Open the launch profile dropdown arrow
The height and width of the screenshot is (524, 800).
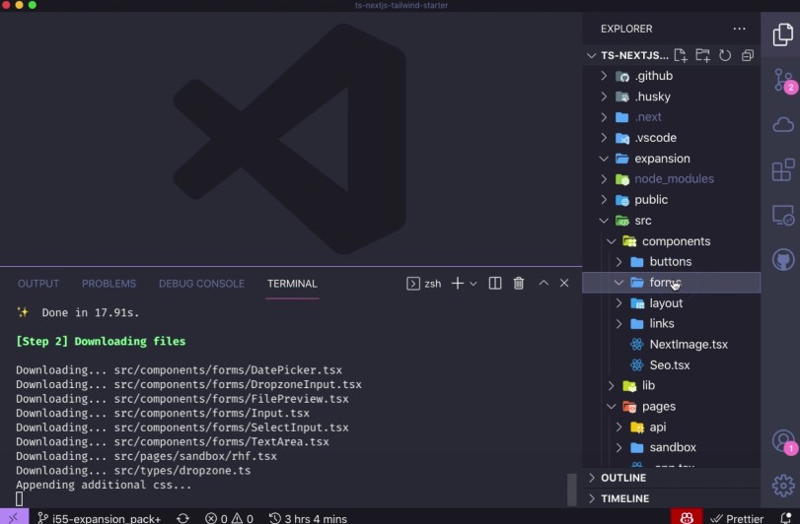click(x=473, y=284)
